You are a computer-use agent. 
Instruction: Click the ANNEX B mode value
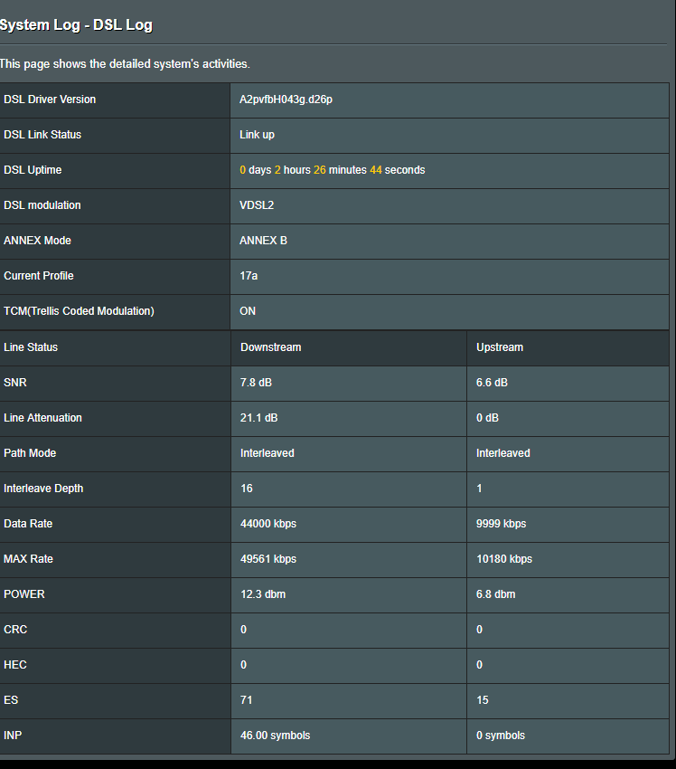click(x=263, y=241)
